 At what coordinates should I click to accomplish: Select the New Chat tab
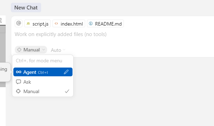click(26, 8)
